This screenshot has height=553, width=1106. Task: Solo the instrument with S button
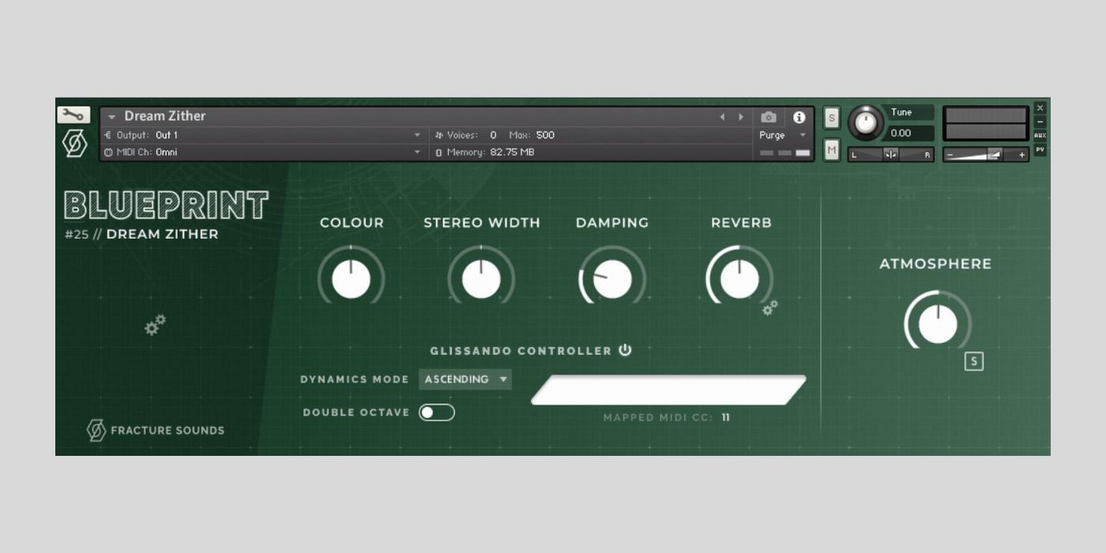(831, 118)
